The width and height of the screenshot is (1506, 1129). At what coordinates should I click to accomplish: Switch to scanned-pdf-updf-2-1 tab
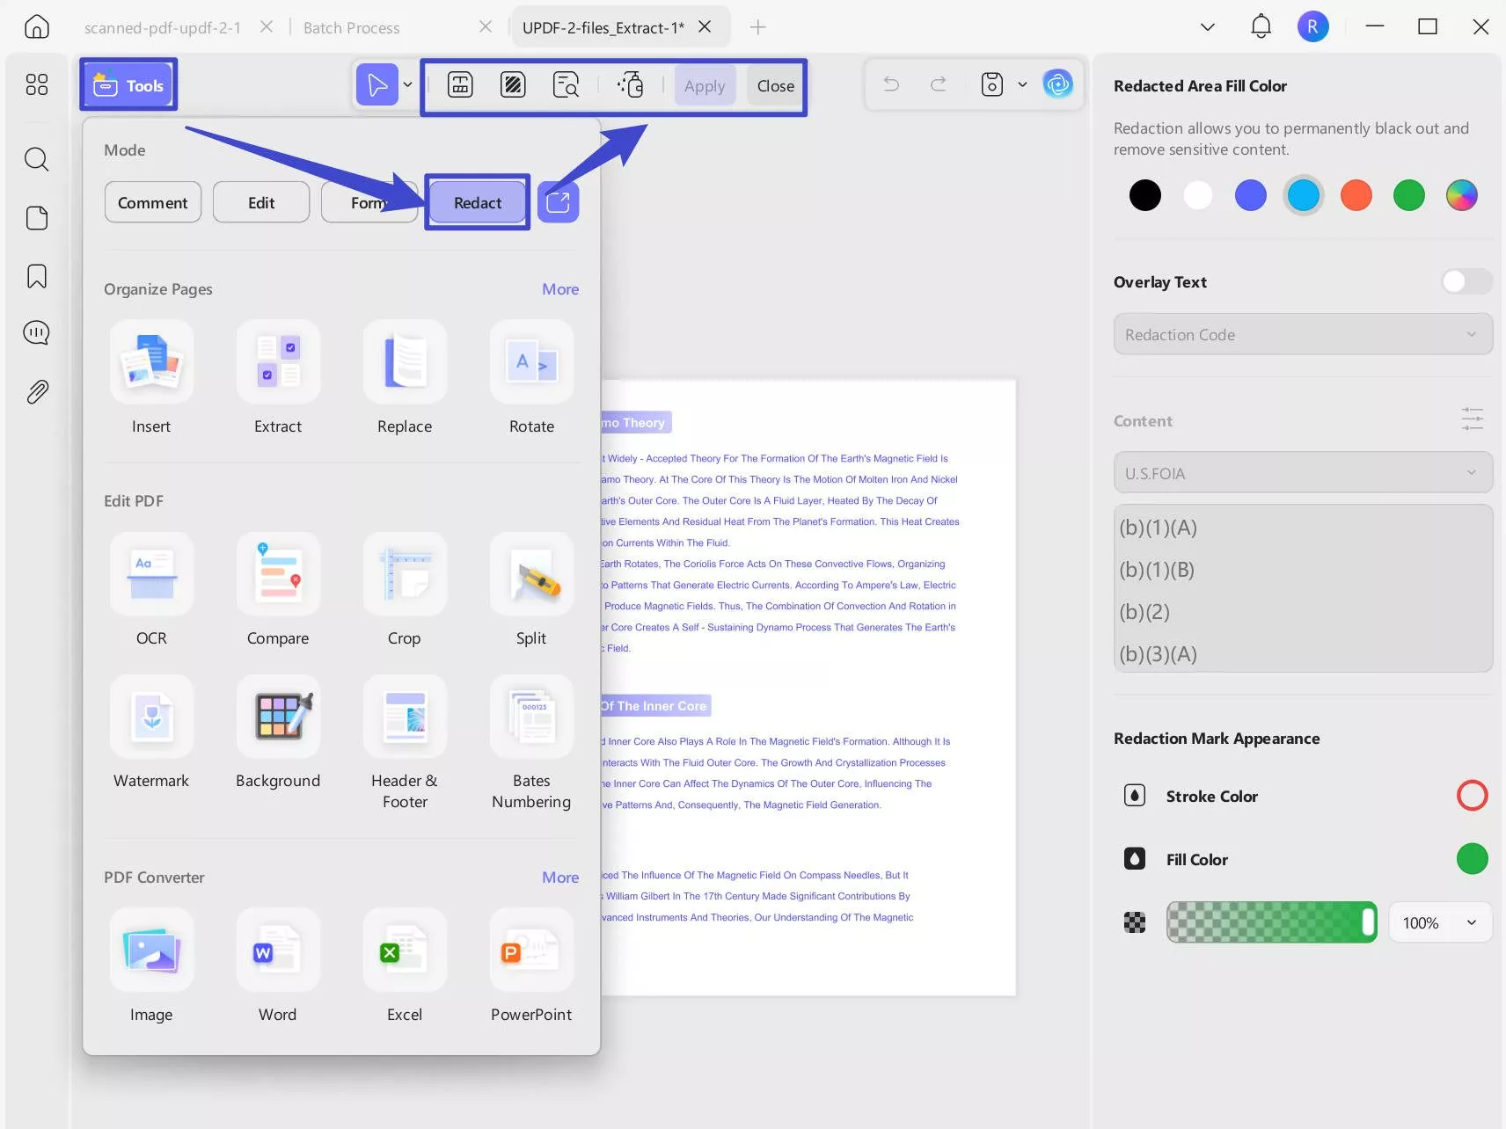[x=162, y=27]
